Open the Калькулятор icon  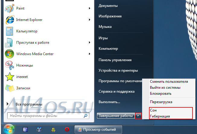(9, 31)
